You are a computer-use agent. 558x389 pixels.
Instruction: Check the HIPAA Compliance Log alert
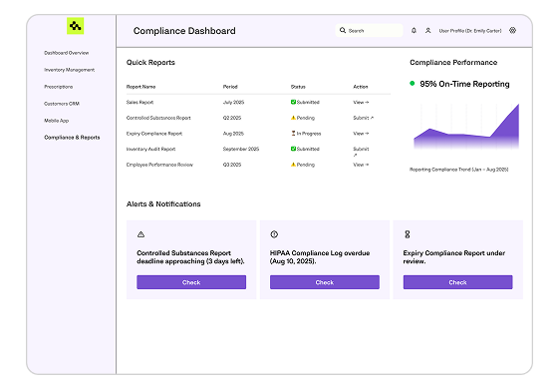pos(325,282)
